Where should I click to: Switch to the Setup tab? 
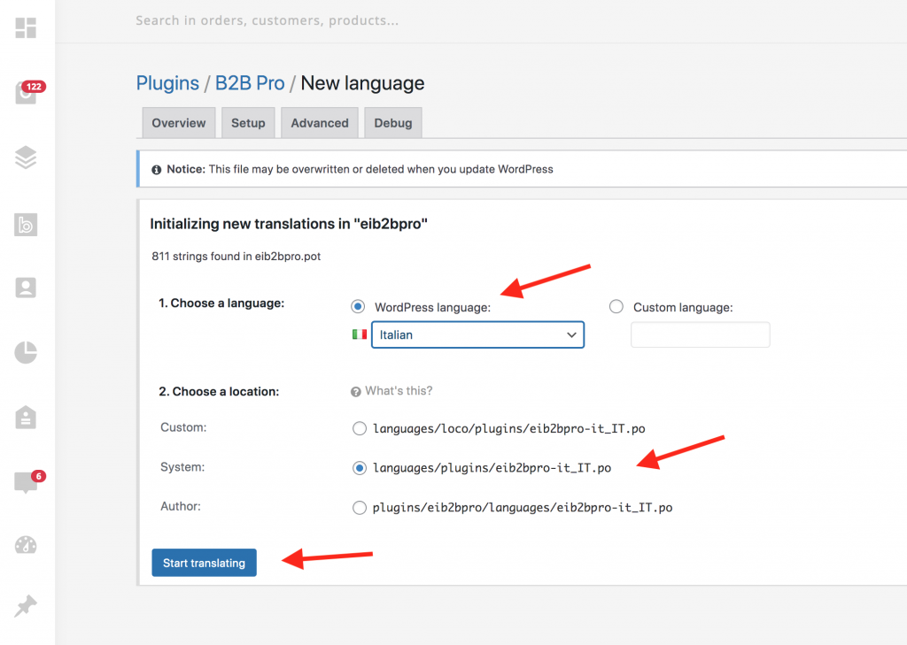[248, 122]
